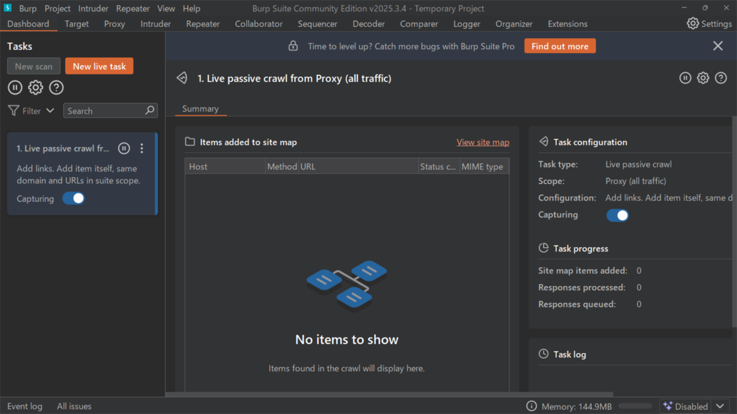Click the memory usage bar
This screenshot has width=737, height=414.
pyautogui.click(x=635, y=406)
